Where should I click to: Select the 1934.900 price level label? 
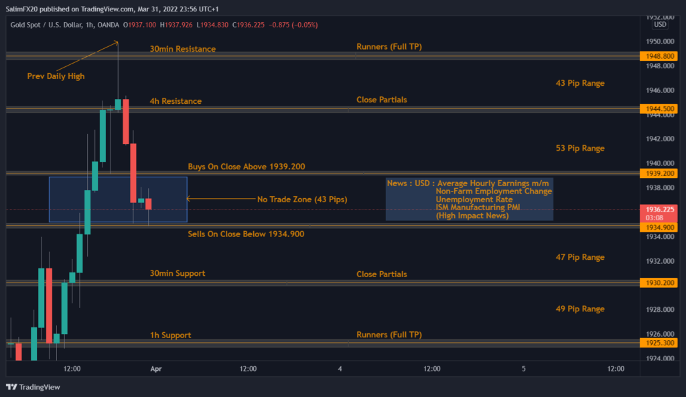659,228
